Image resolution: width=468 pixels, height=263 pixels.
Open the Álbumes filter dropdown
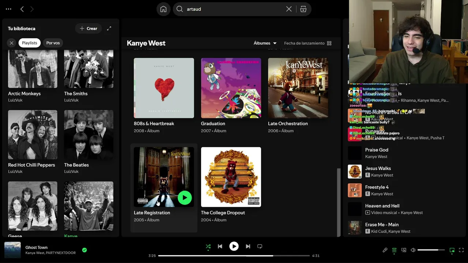click(265, 43)
